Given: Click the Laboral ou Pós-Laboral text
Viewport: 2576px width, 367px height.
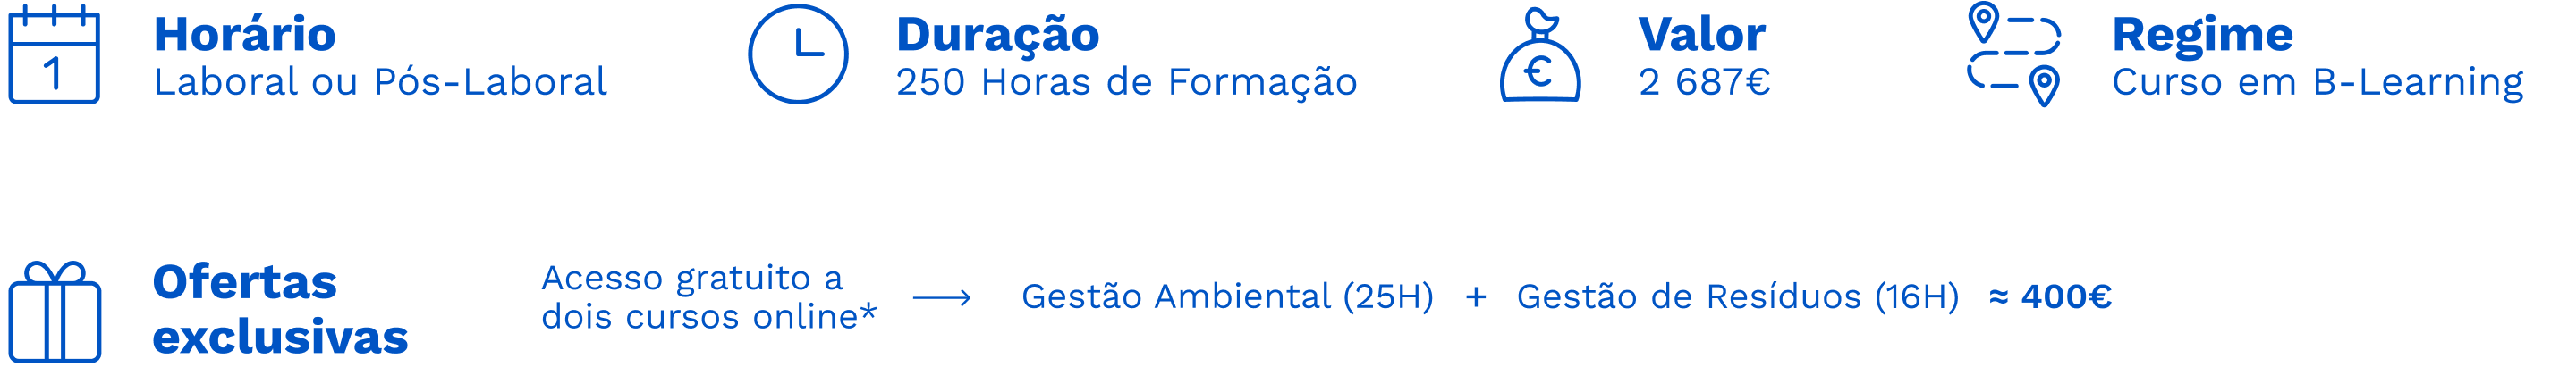Looking at the screenshot, I should point(380,82).
